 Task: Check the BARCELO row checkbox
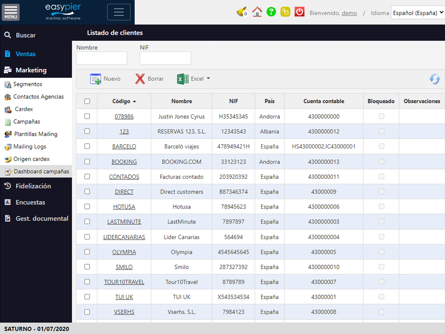87,146
